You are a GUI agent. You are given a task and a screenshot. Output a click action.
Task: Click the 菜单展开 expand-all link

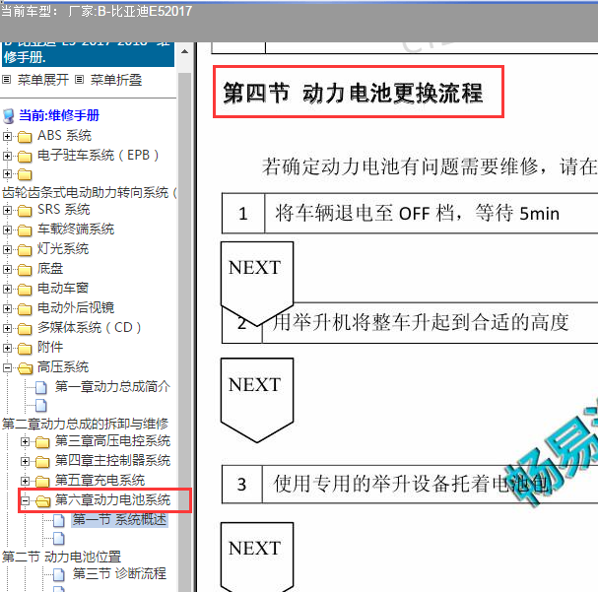tap(43, 80)
